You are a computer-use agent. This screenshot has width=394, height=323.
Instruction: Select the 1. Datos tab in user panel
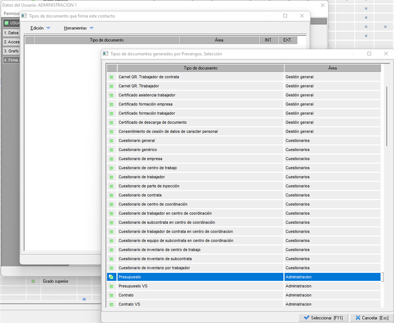click(11, 33)
